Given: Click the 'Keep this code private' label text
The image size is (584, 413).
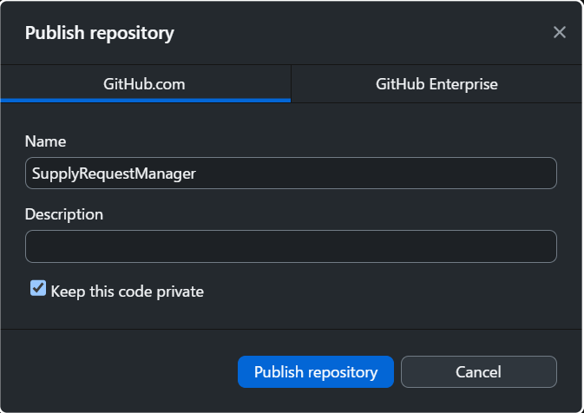Looking at the screenshot, I should tap(127, 292).
